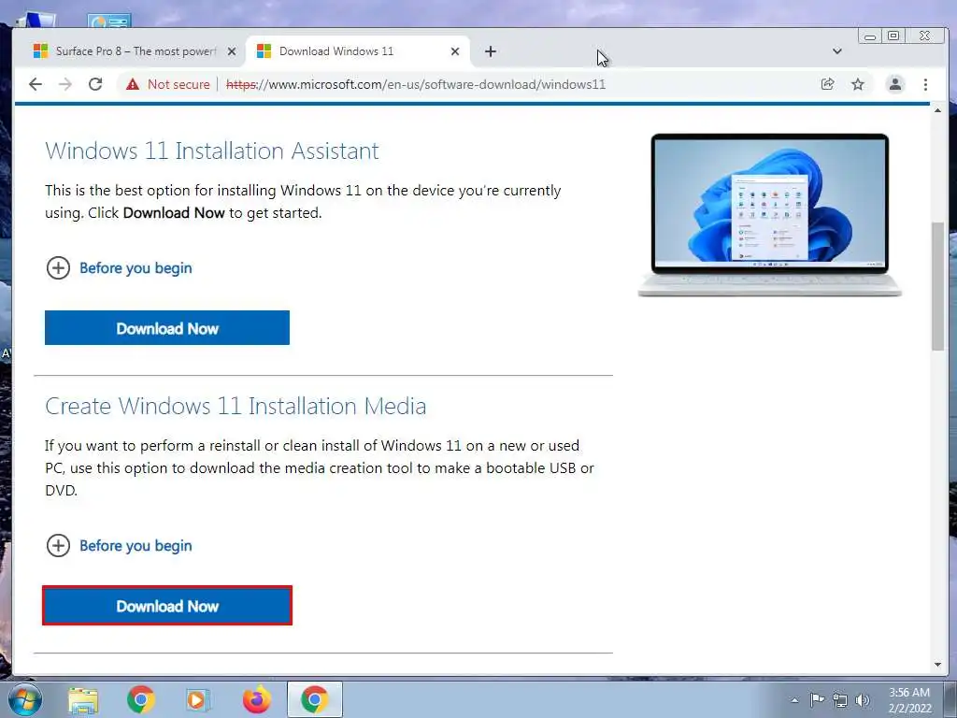957x718 pixels.
Task: Launch Firefox from the taskbar
Action: click(256, 699)
